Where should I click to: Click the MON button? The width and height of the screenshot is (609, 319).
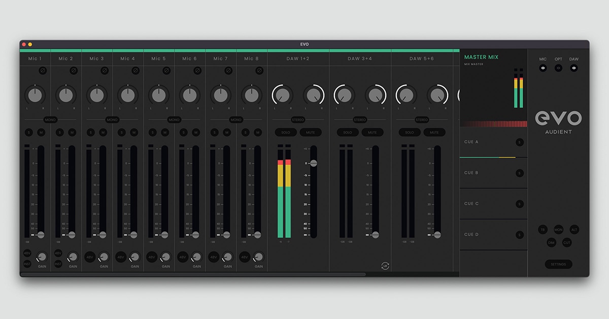pyautogui.click(x=558, y=230)
